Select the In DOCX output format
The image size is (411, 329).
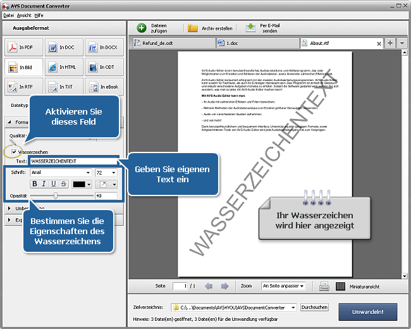(x=104, y=47)
